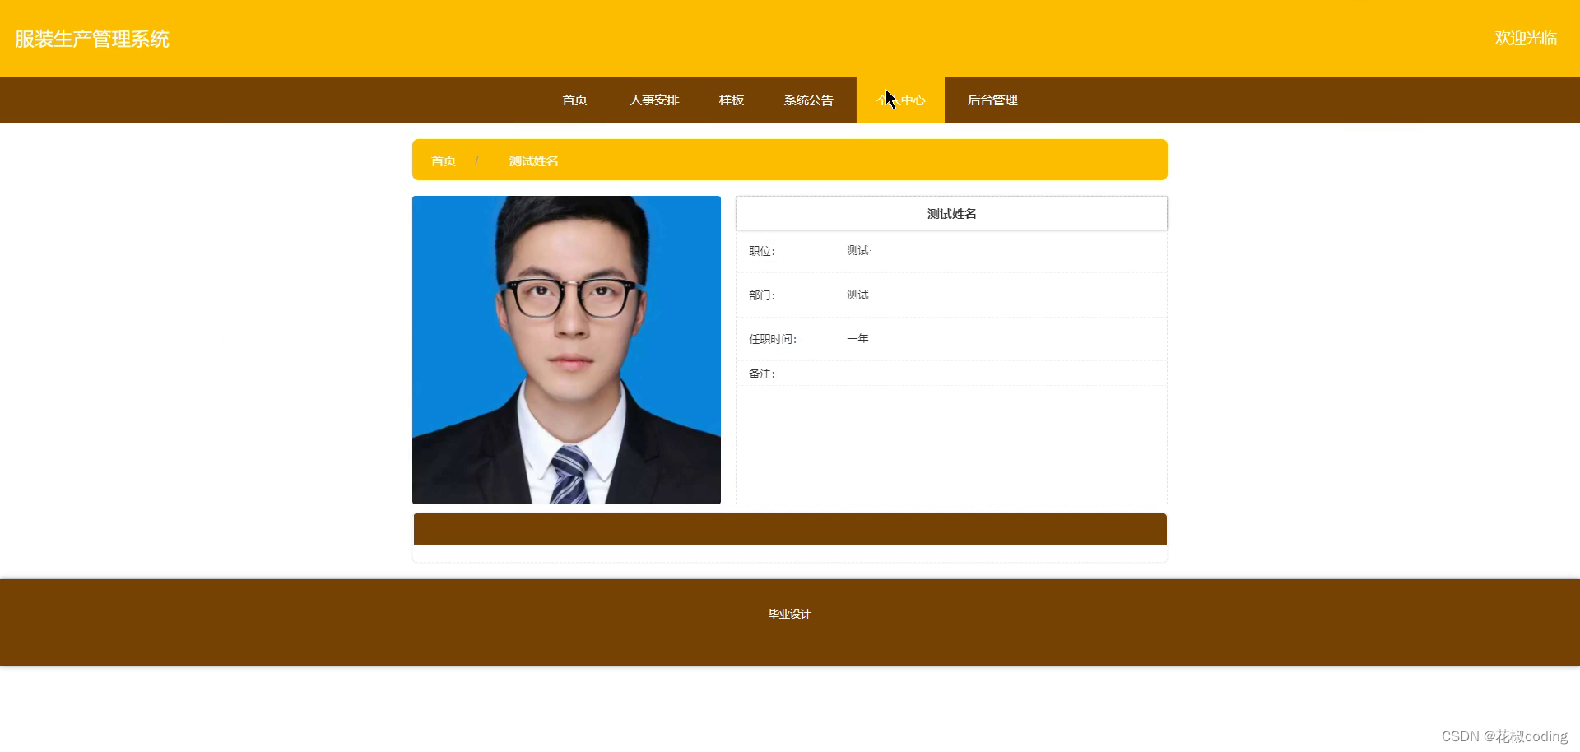Open the 系统公告 navigation tab
This screenshot has height=752, width=1580.
808,100
